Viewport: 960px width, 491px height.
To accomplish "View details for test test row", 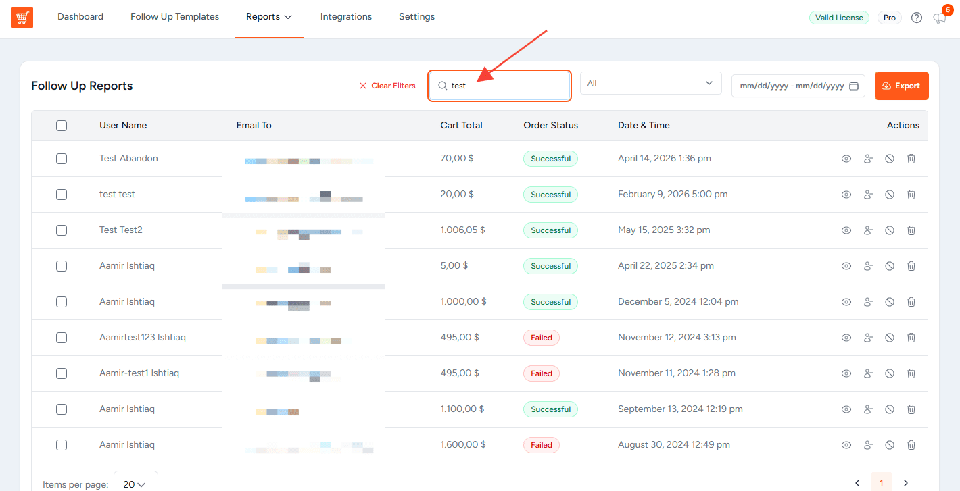I will [846, 195].
